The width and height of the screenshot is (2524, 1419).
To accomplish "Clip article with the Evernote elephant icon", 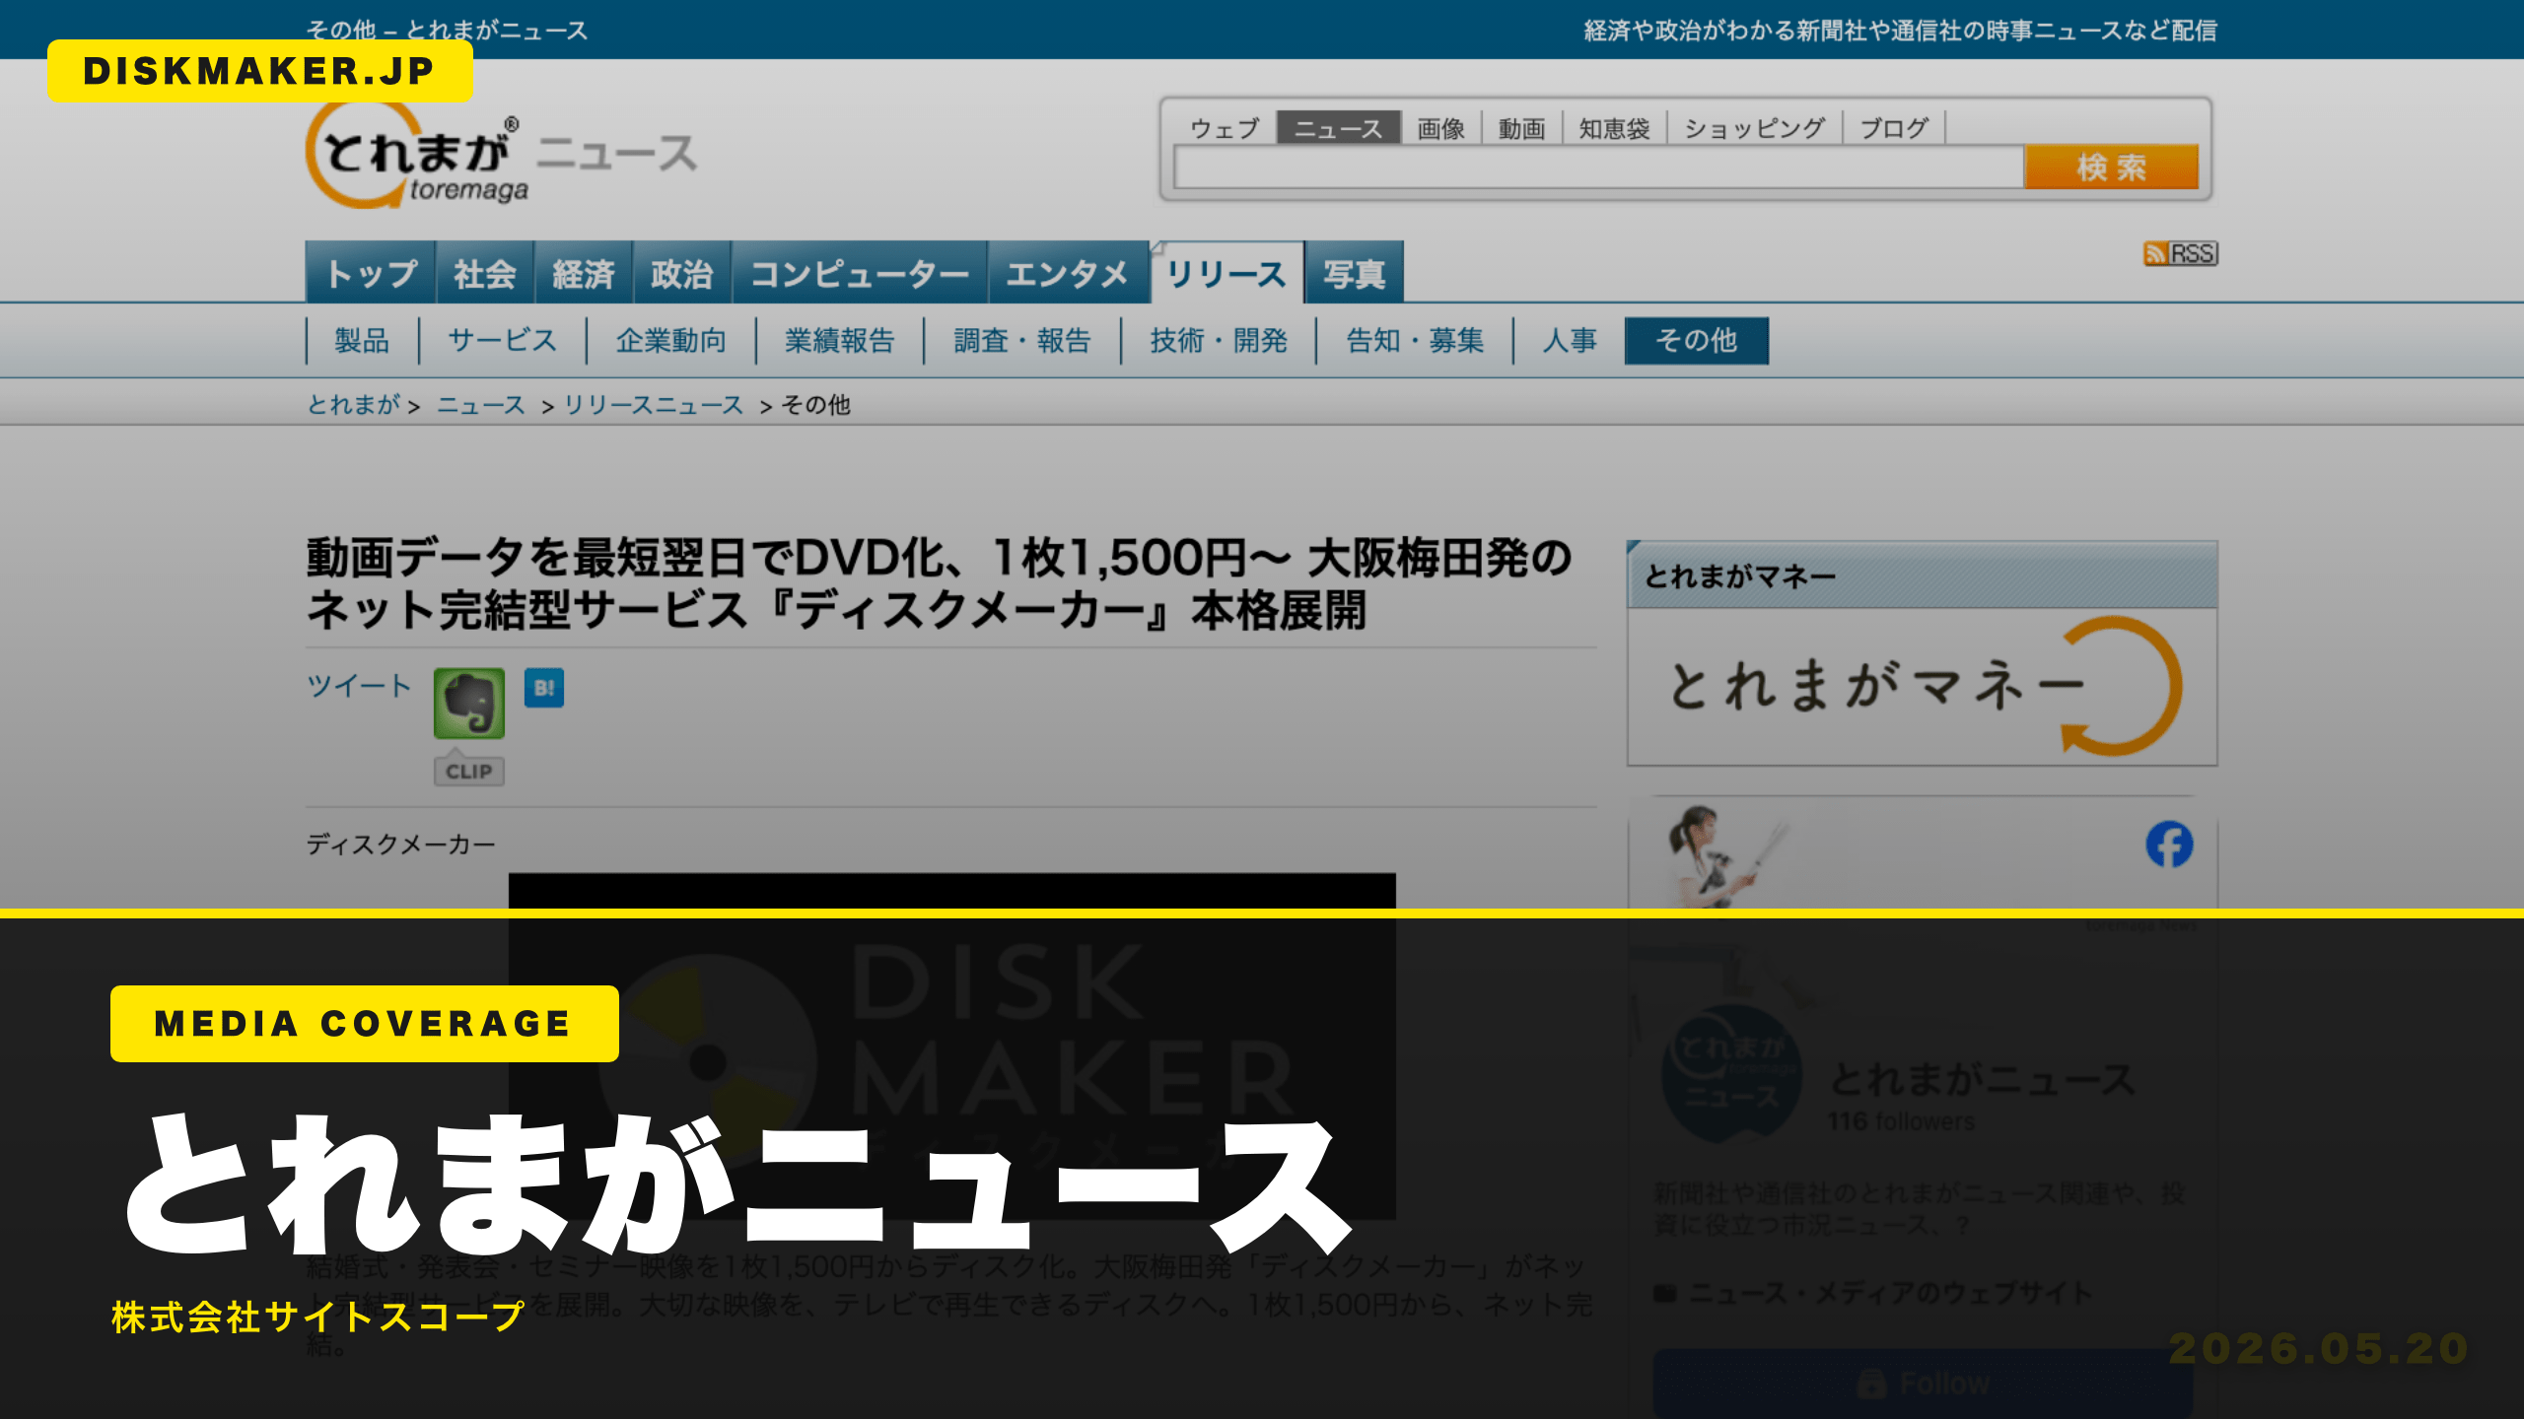I will coord(469,703).
